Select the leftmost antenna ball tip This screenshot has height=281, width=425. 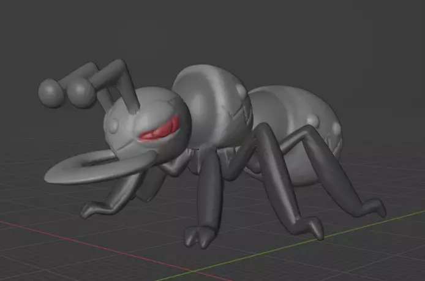coord(51,93)
